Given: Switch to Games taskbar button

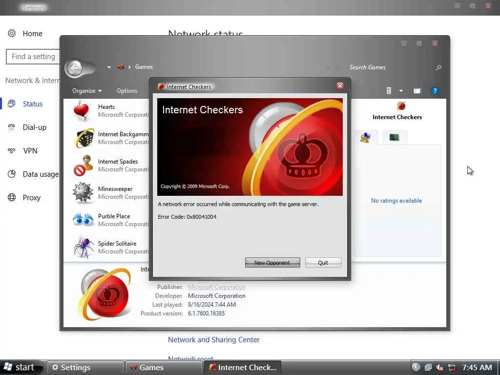Looking at the screenshot, I should click(x=164, y=367).
